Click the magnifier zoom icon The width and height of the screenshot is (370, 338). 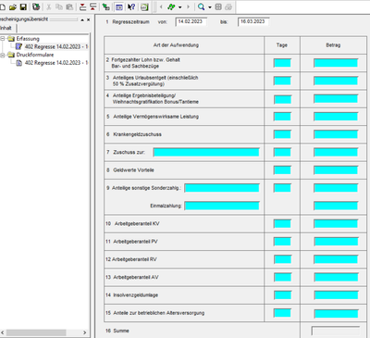point(201,6)
